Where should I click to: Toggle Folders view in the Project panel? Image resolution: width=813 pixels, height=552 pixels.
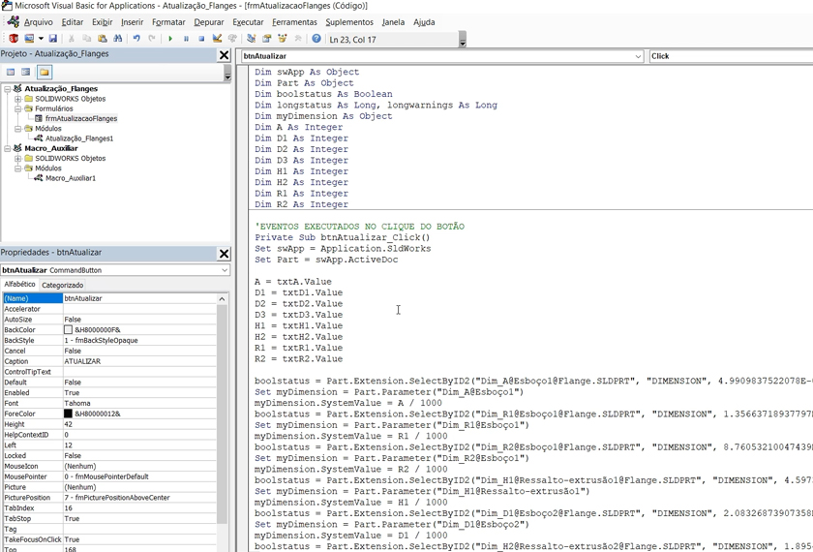click(x=44, y=72)
